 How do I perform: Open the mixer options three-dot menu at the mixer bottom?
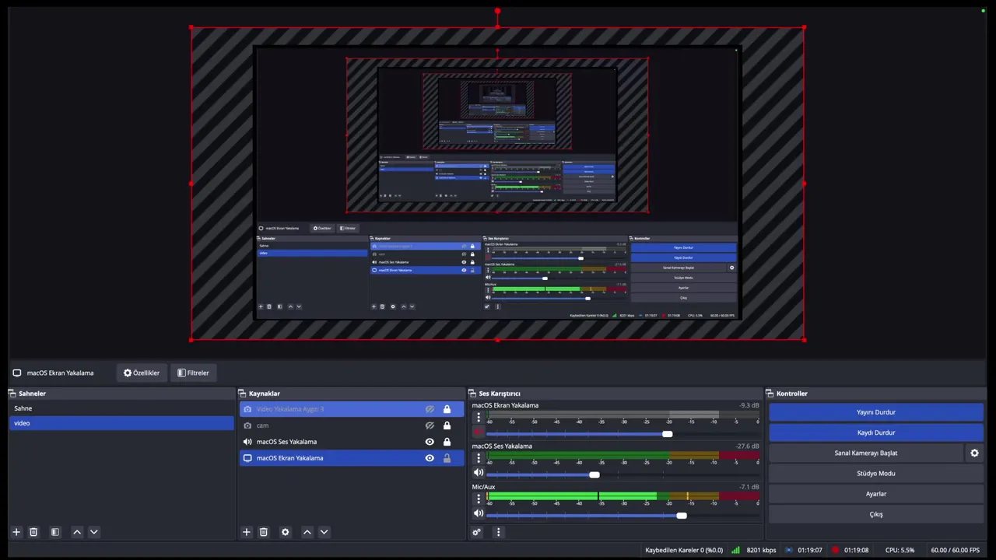(x=498, y=532)
